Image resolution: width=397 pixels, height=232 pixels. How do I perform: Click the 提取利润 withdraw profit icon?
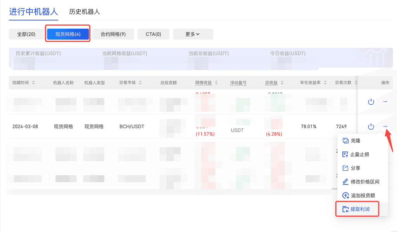(x=345, y=209)
